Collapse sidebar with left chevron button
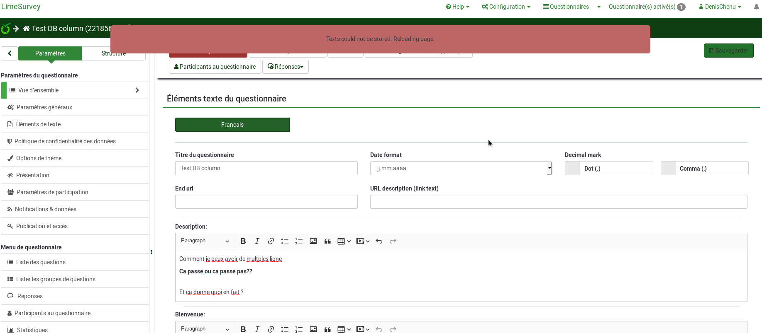The width and height of the screenshot is (762, 333). (10, 53)
